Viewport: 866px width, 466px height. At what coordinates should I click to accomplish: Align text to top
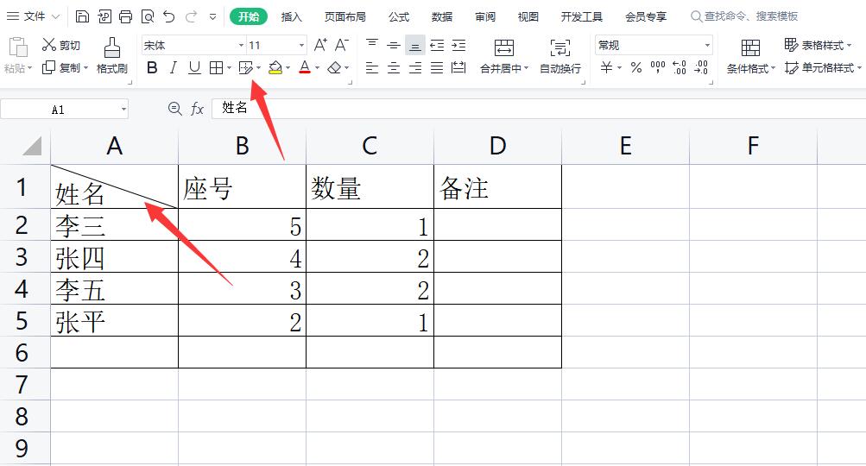371,45
